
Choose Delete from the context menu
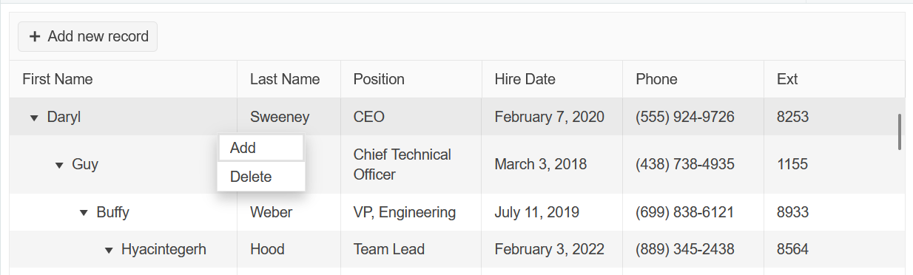[261, 177]
